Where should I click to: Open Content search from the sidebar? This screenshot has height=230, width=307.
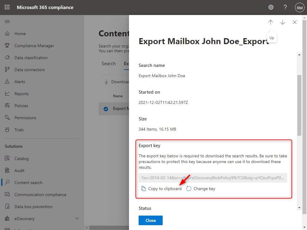pyautogui.click(x=28, y=183)
